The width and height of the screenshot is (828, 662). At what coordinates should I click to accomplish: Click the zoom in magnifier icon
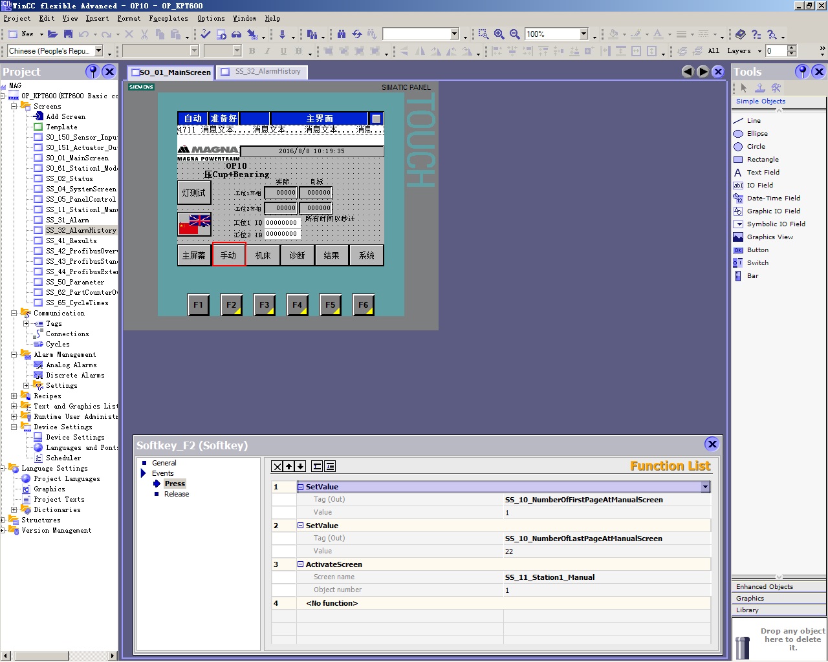coord(499,34)
